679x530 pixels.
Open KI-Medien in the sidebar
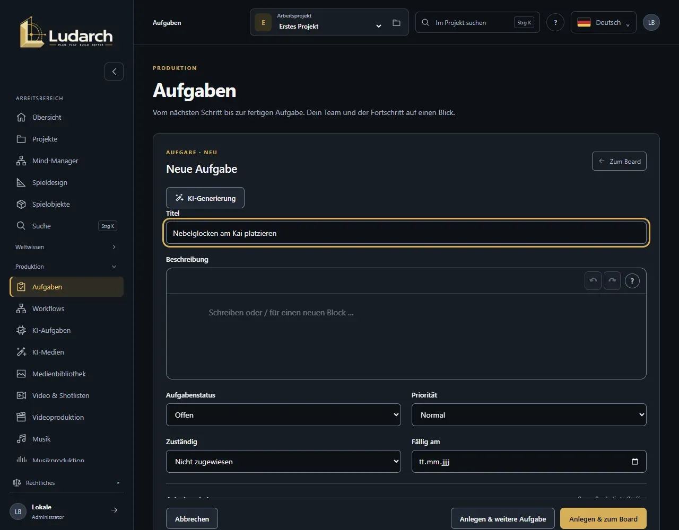point(66,352)
